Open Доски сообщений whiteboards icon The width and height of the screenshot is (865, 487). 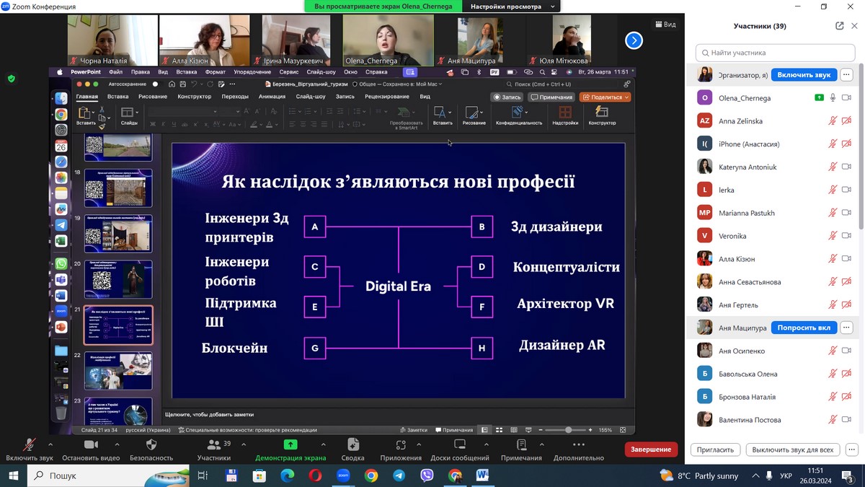point(459,445)
